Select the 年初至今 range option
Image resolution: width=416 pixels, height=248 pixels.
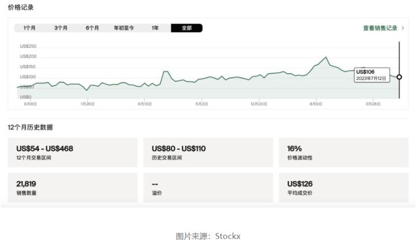[124, 28]
